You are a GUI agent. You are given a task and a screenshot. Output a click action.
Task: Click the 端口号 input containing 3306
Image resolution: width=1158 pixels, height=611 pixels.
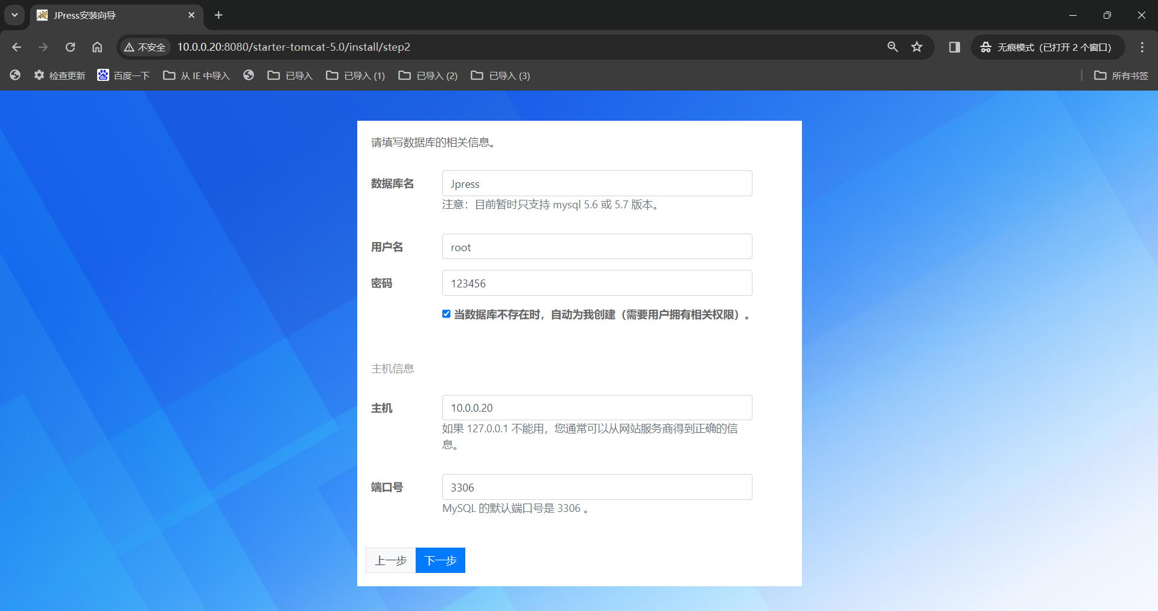pyautogui.click(x=597, y=487)
